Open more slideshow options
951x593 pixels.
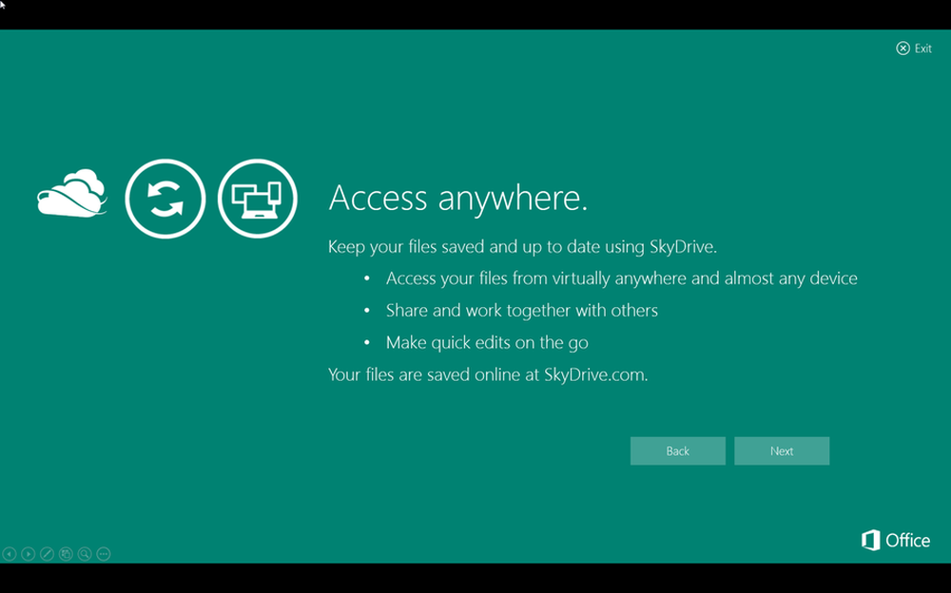(x=104, y=554)
